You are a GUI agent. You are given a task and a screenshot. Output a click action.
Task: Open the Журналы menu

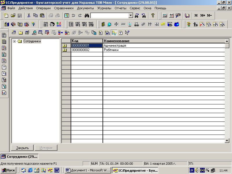click(104, 8)
